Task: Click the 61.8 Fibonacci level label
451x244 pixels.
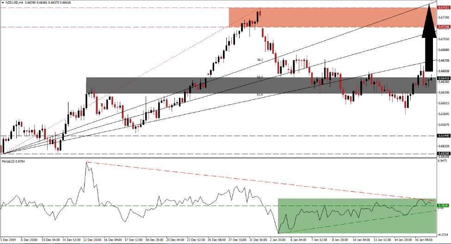Action: (260, 94)
